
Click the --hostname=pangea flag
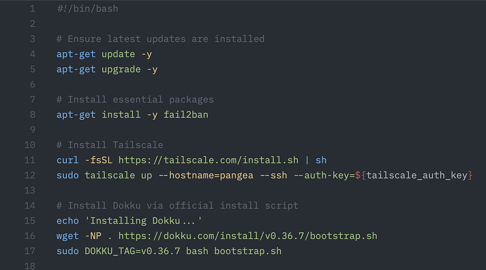click(x=206, y=175)
